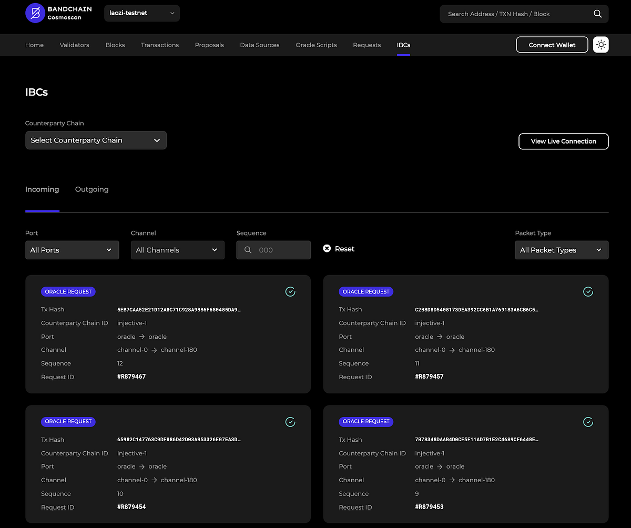Image resolution: width=631 pixels, height=528 pixels.
Task: Click status check icon on R879453 card
Action: [x=588, y=422]
